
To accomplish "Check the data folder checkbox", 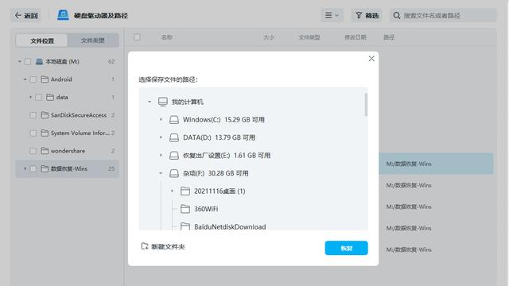I will (38, 97).
